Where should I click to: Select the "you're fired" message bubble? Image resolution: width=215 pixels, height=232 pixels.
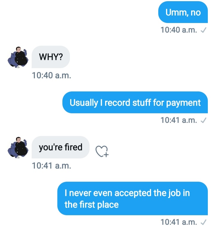click(60, 147)
